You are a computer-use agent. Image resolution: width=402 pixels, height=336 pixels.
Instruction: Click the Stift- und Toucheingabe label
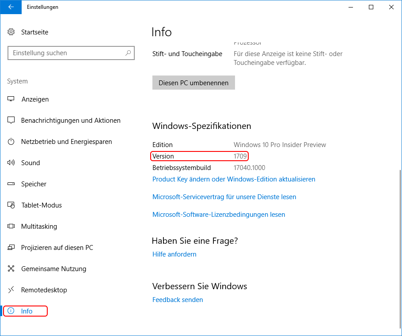pyautogui.click(x=187, y=54)
